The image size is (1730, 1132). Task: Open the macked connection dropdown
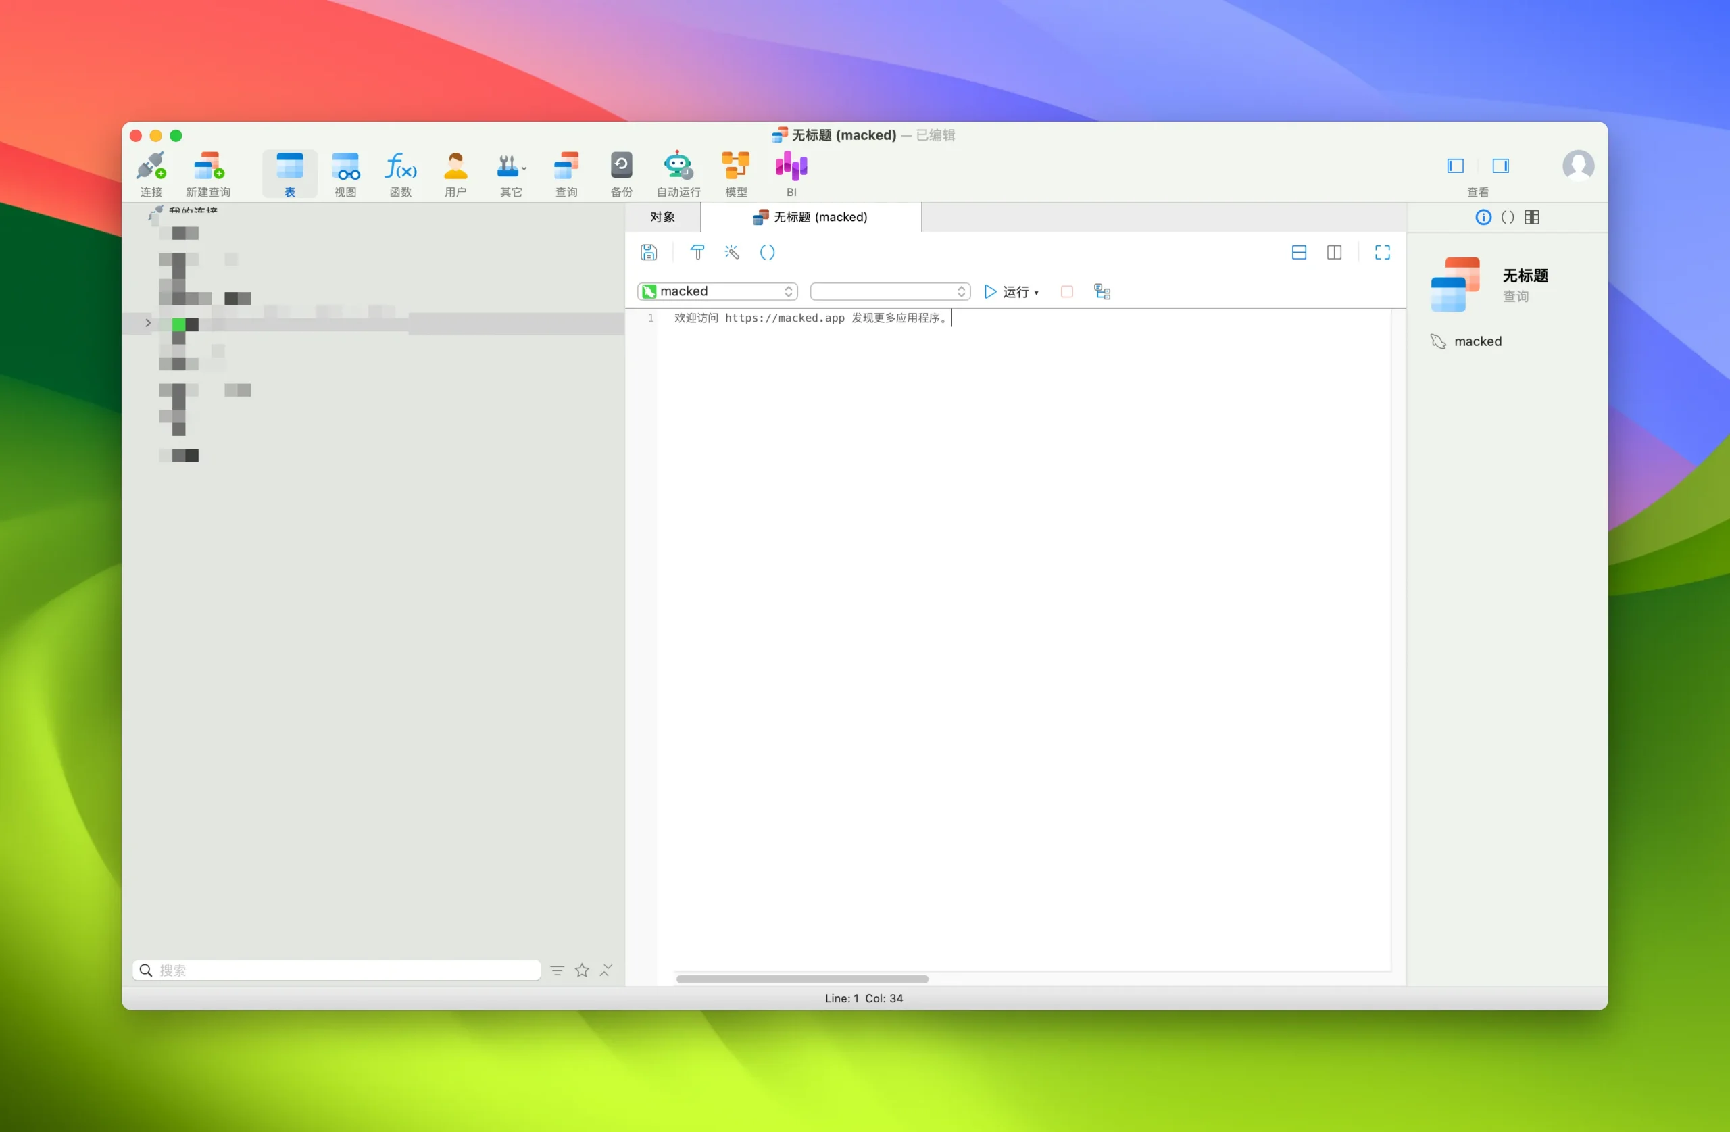787,291
